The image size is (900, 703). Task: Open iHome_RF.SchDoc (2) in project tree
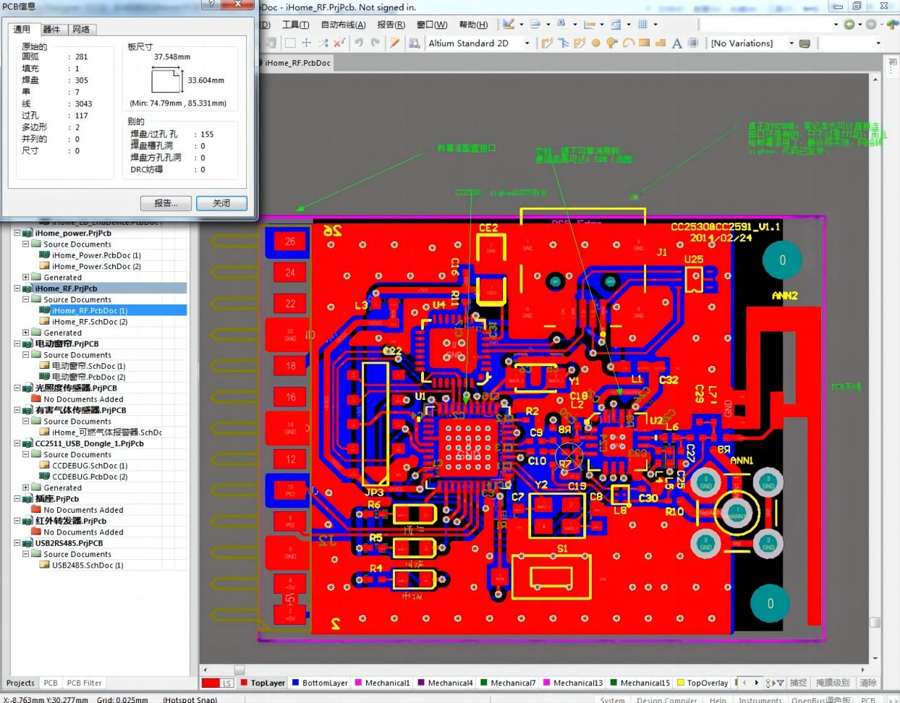[x=89, y=321]
